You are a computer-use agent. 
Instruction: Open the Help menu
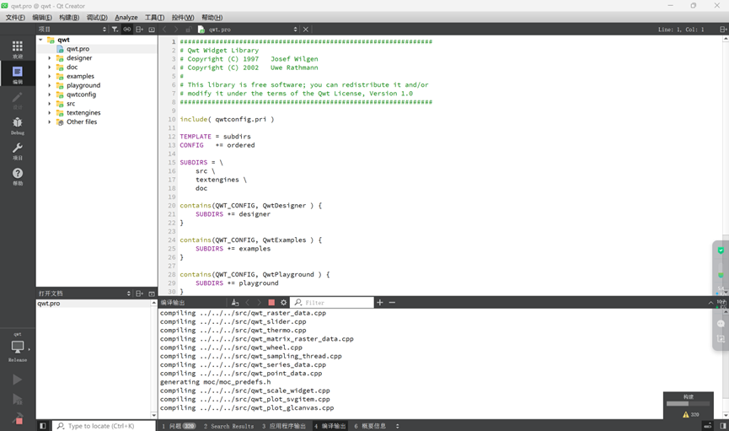click(x=212, y=17)
